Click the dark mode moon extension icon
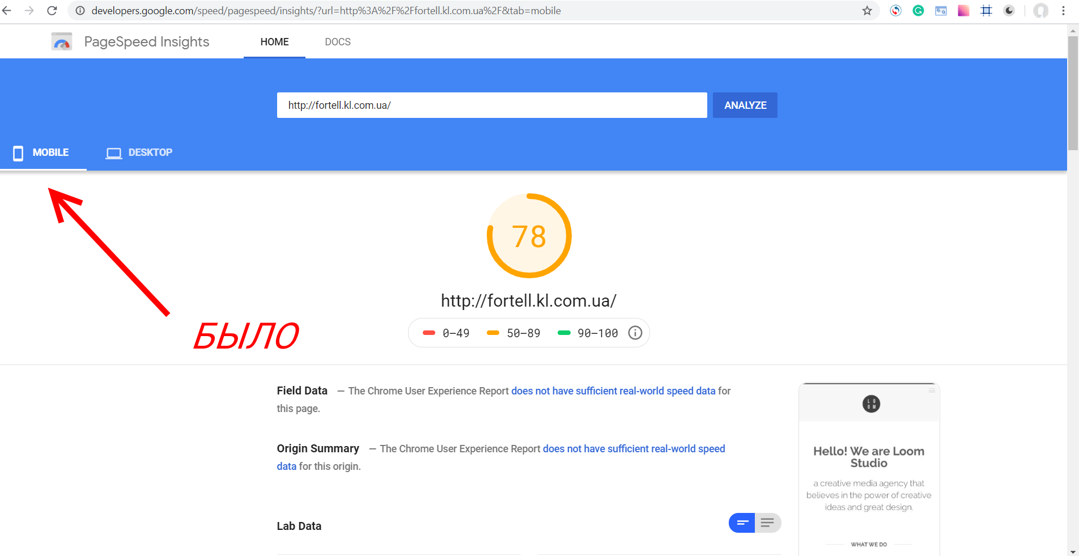 (x=1009, y=11)
